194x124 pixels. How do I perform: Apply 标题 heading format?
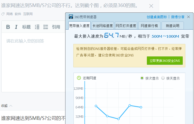point(26,27)
